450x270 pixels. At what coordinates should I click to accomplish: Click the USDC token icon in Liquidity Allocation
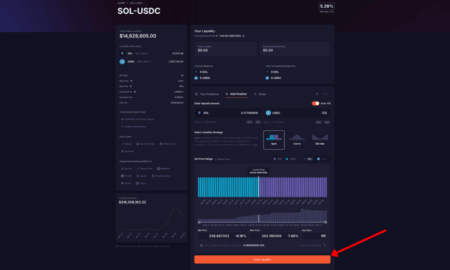(x=122, y=62)
